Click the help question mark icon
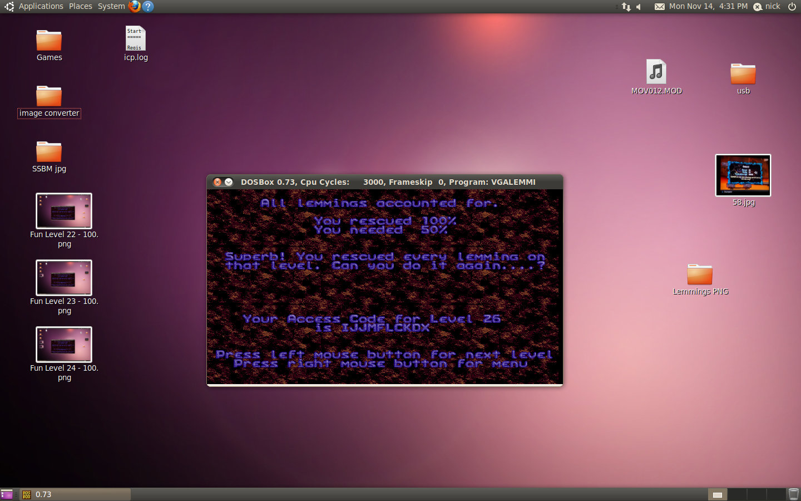This screenshot has width=801, height=501. coord(148,6)
